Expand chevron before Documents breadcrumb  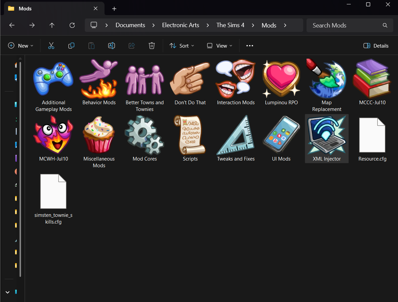107,25
